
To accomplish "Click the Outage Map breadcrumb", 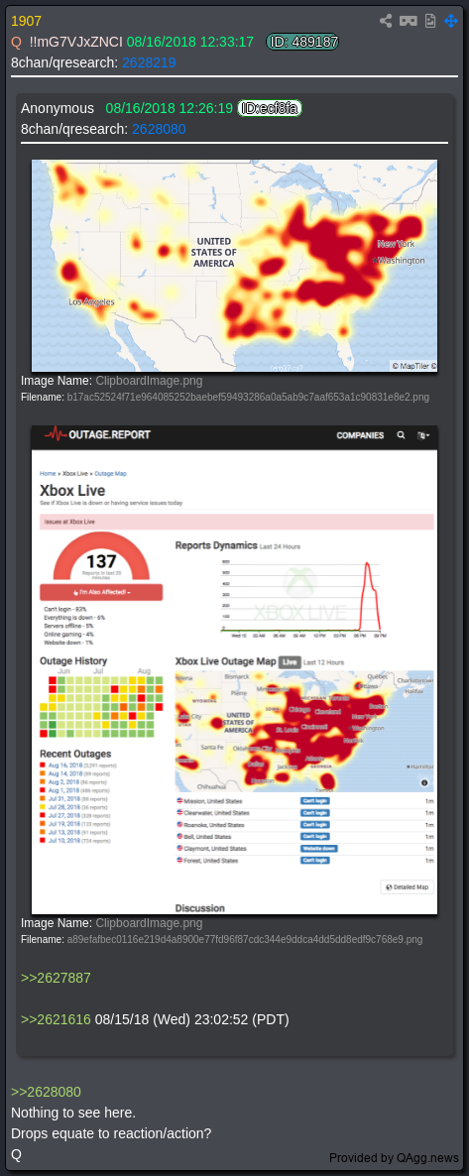I will [x=110, y=474].
